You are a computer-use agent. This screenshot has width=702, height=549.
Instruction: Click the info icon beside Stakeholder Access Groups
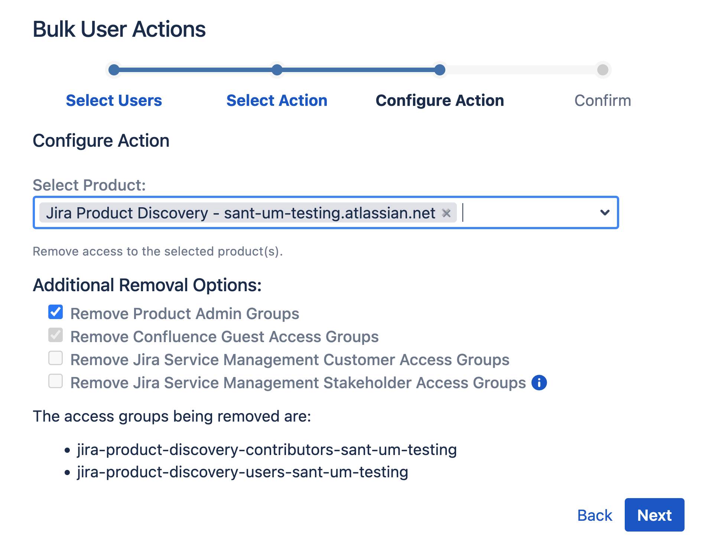click(539, 382)
